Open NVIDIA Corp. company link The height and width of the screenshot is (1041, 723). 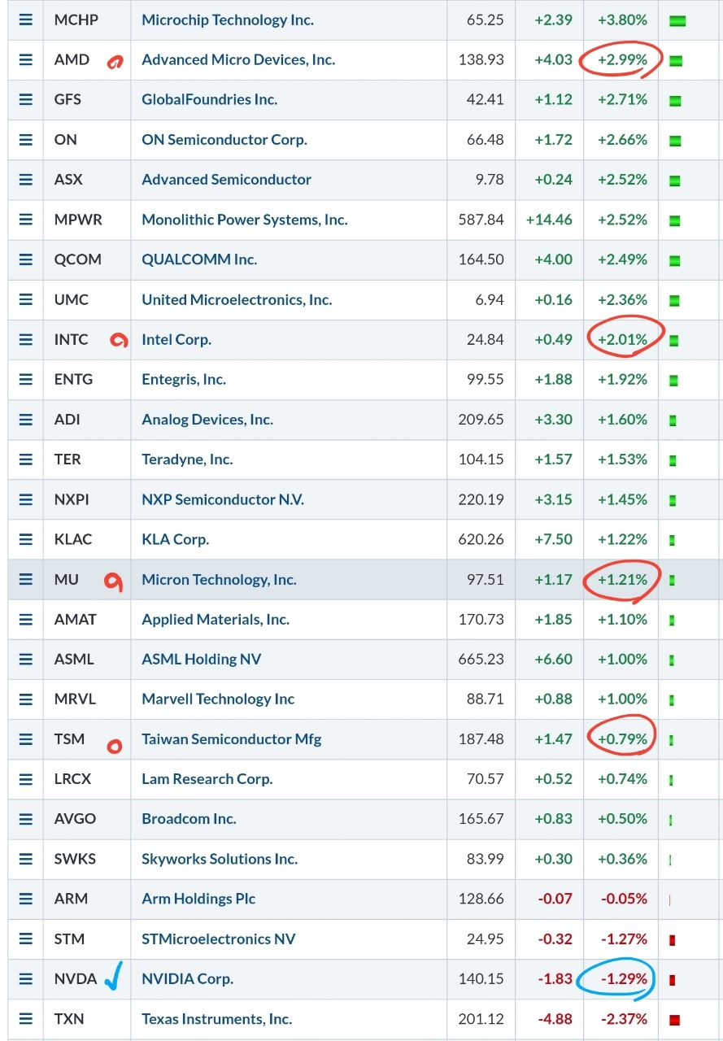coord(188,978)
